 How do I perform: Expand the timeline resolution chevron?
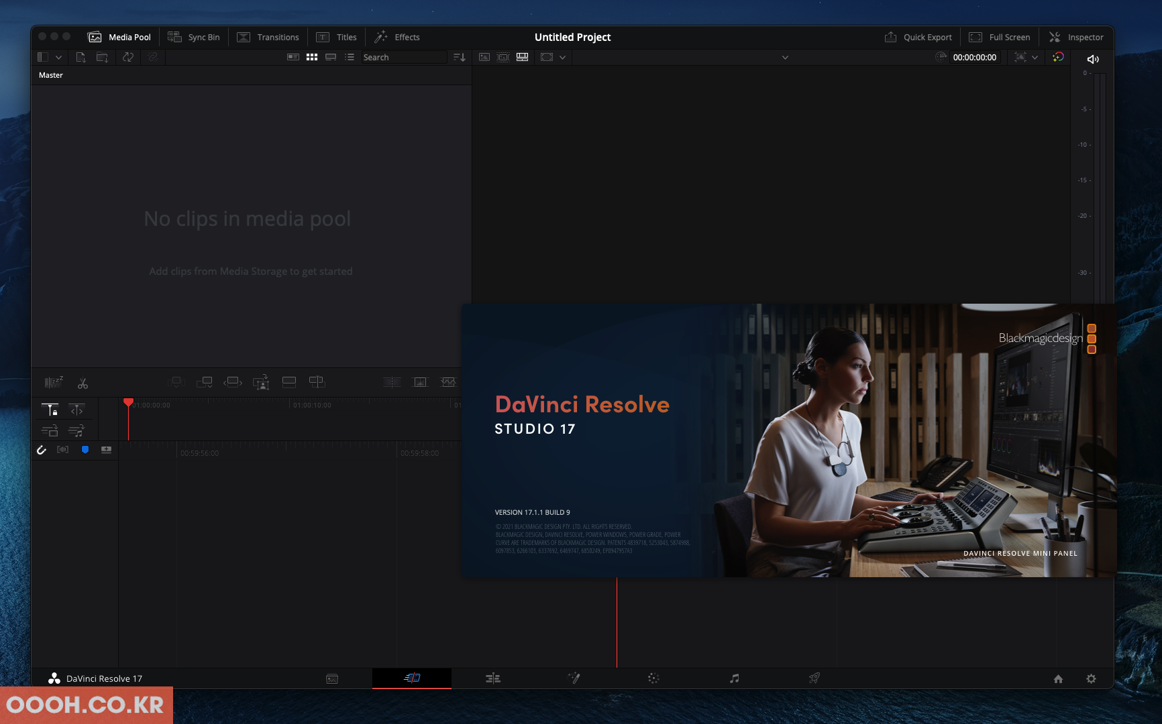[1035, 58]
